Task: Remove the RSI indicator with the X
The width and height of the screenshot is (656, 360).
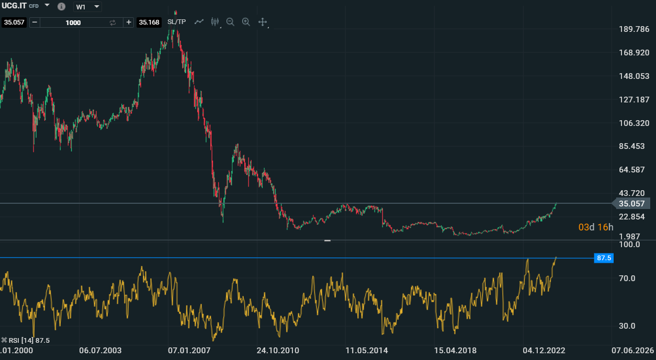Action: tap(4, 340)
